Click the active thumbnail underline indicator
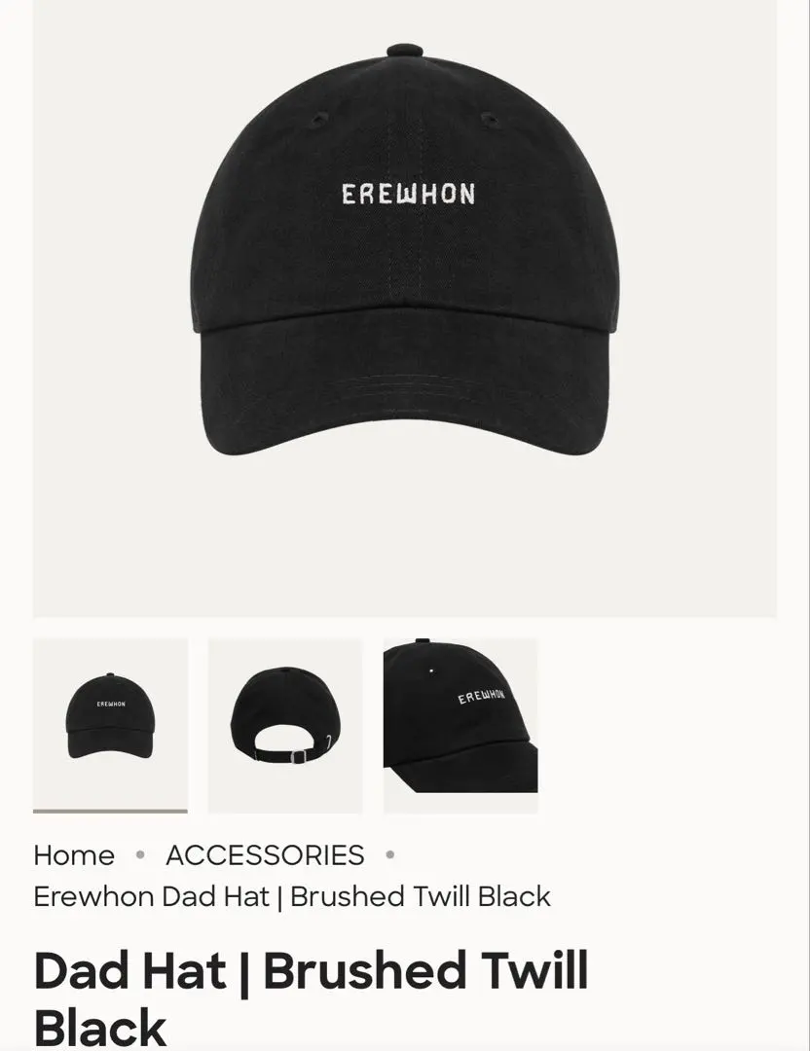 pyautogui.click(x=111, y=811)
